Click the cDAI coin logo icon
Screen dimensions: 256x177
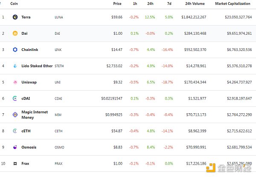click(15, 98)
